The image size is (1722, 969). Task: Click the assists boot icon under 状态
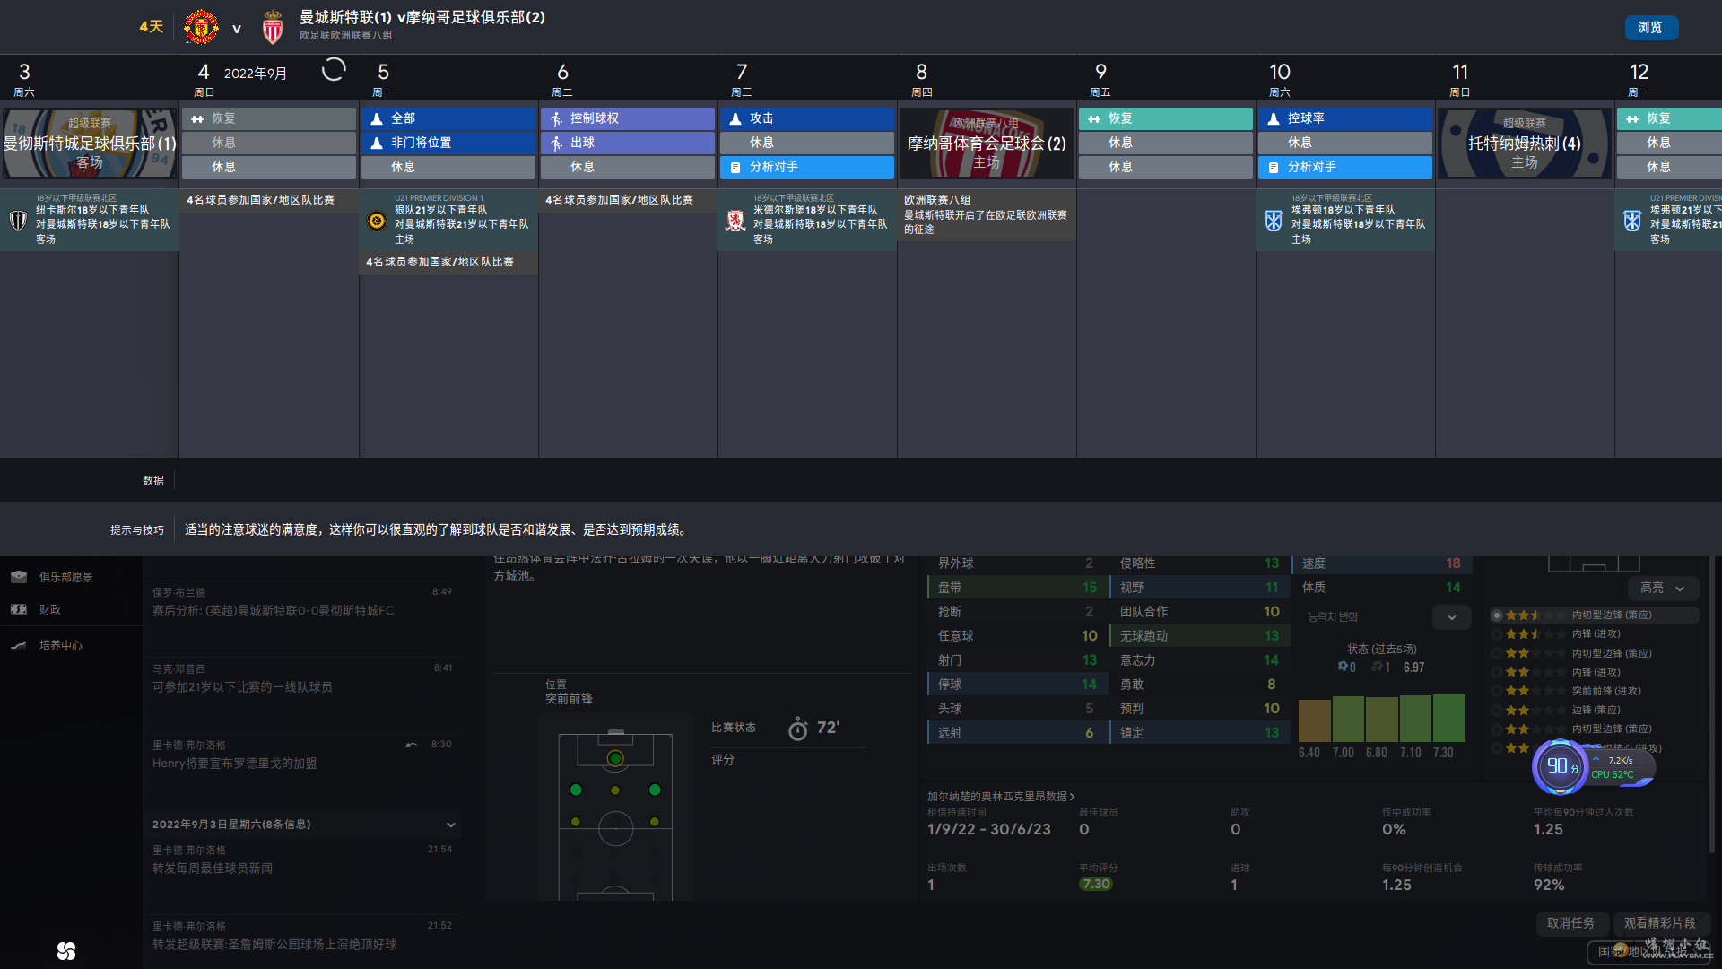1377,667
